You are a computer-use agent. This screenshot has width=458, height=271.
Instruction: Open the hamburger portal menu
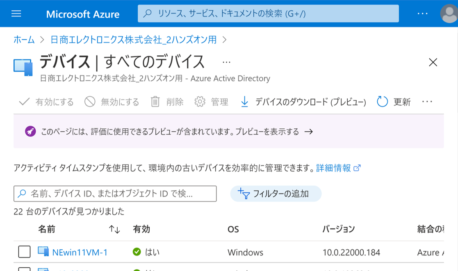point(16,14)
